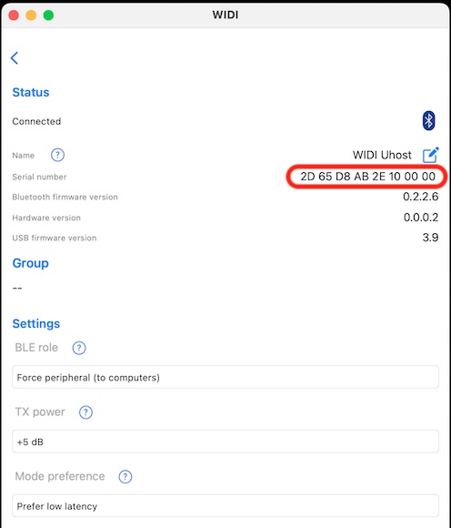Open help for the Name field
Image resolution: width=451 pixels, height=528 pixels.
click(x=57, y=156)
